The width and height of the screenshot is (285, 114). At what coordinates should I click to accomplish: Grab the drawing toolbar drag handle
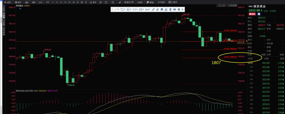click(112, 9)
